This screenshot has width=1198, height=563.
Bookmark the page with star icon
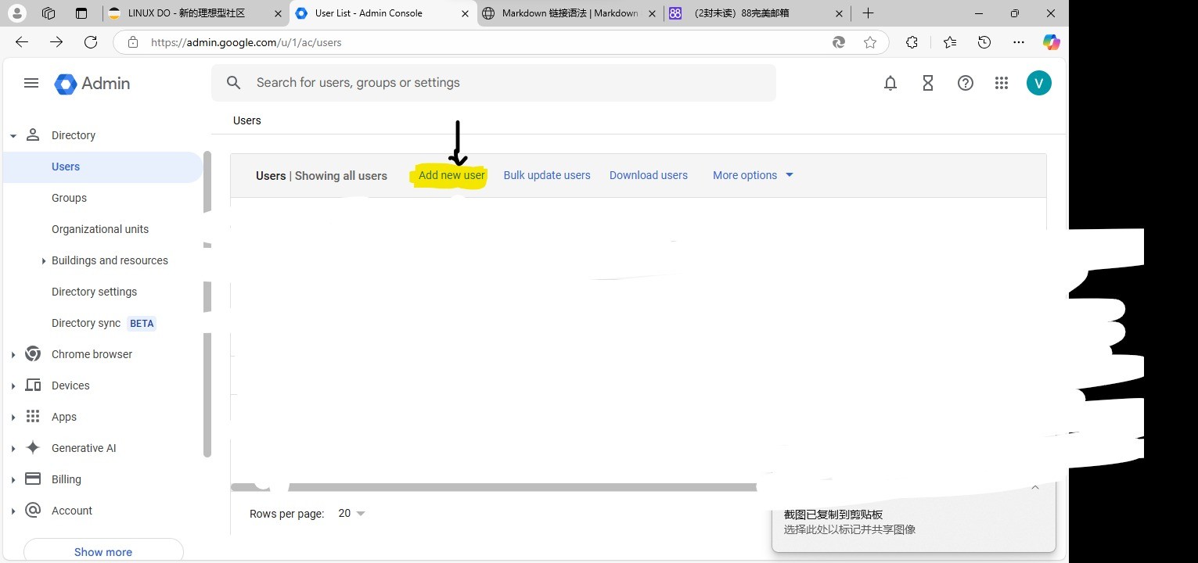(x=869, y=42)
